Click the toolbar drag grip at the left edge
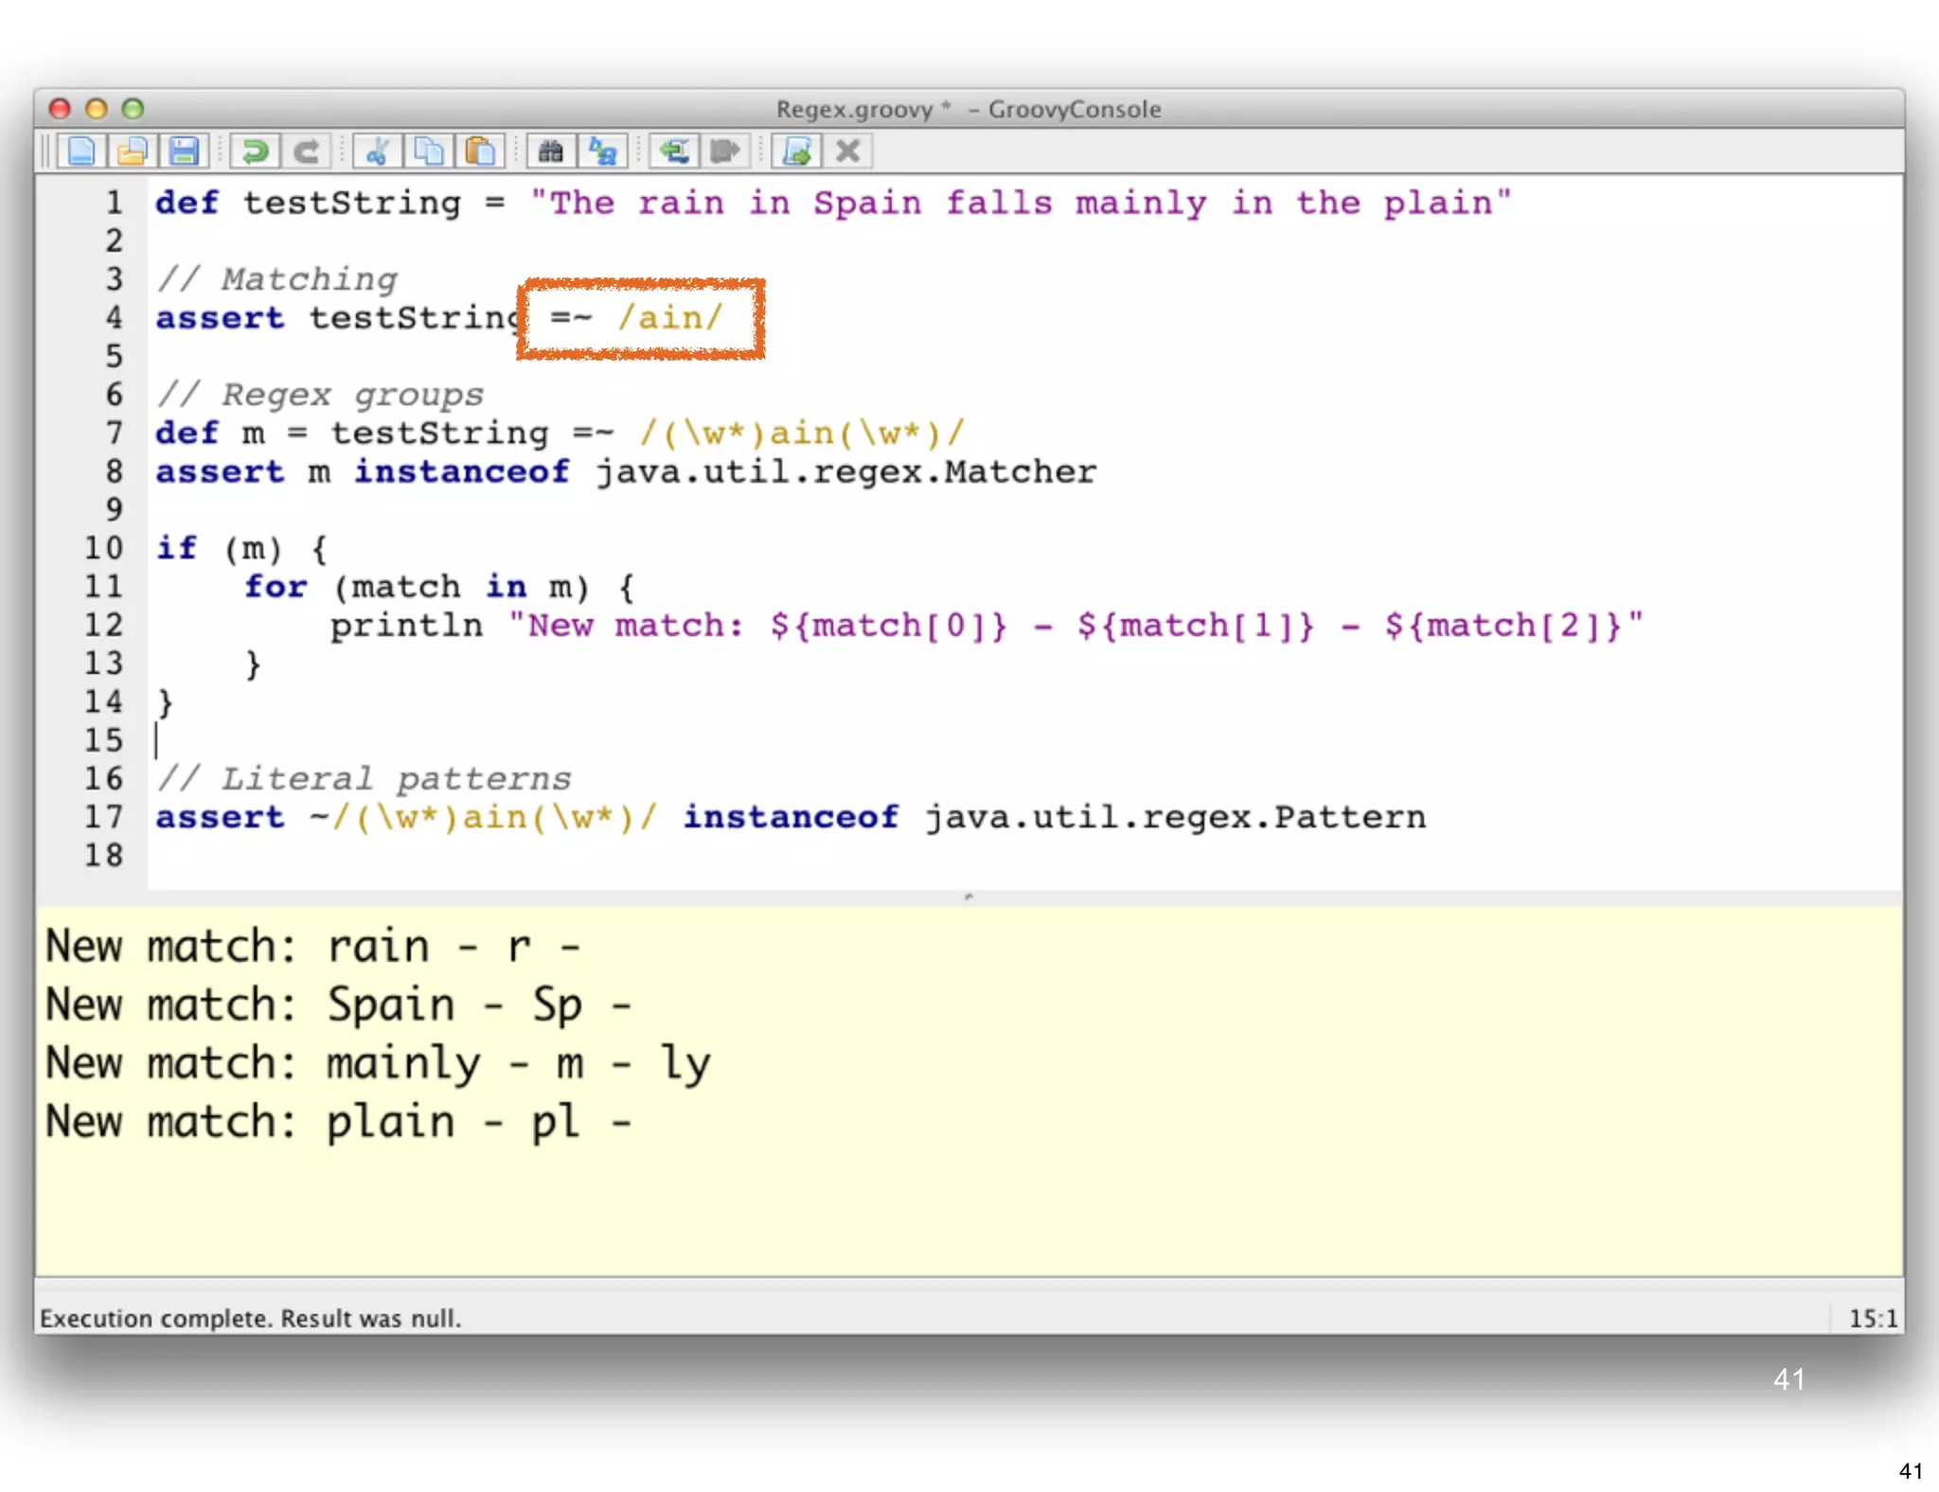The height and width of the screenshot is (1492, 1939). click(45, 151)
